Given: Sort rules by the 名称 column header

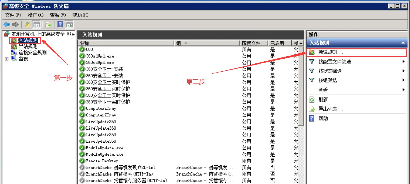Looking at the screenshot, I should [x=126, y=43].
